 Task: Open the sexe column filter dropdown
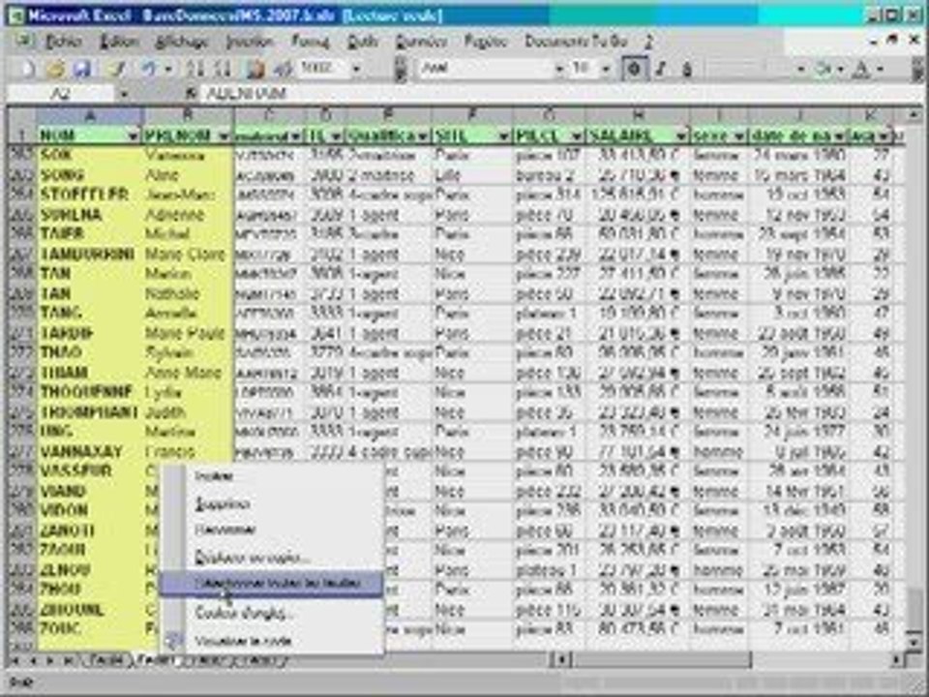point(740,136)
